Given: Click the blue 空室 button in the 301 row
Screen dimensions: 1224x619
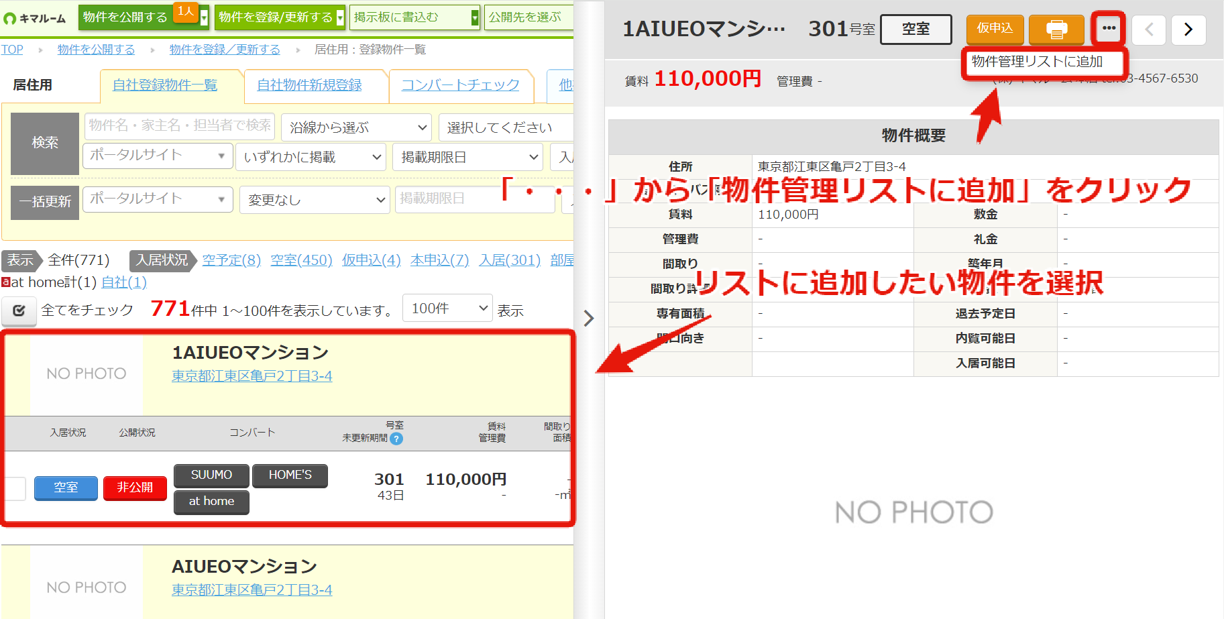Looking at the screenshot, I should pyautogui.click(x=66, y=488).
